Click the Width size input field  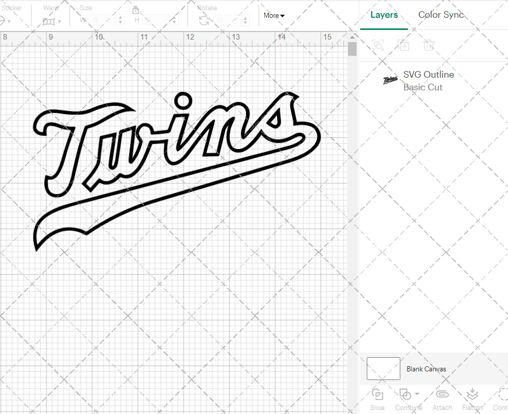tap(103, 20)
